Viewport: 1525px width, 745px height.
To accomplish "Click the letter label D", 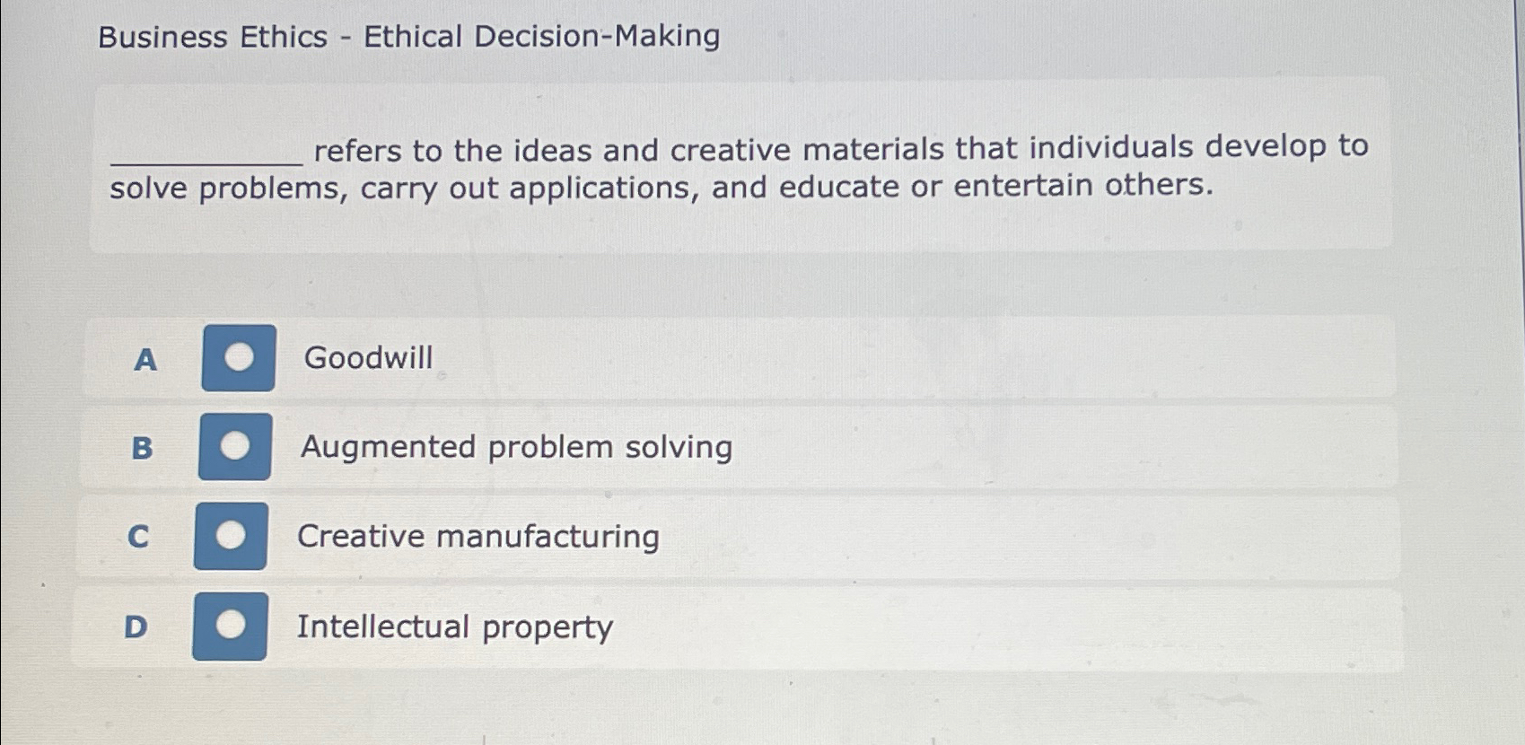I will pyautogui.click(x=136, y=627).
